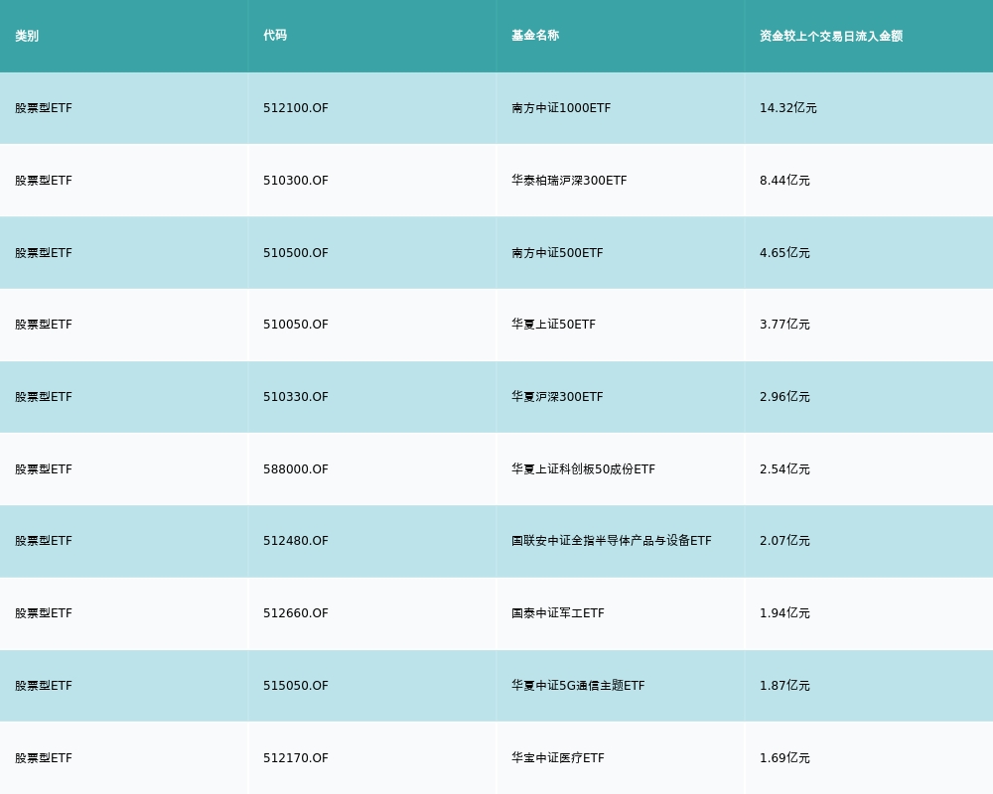Click fund name 华泰柏瑞沪深300ETF
993x794 pixels.
(x=569, y=181)
